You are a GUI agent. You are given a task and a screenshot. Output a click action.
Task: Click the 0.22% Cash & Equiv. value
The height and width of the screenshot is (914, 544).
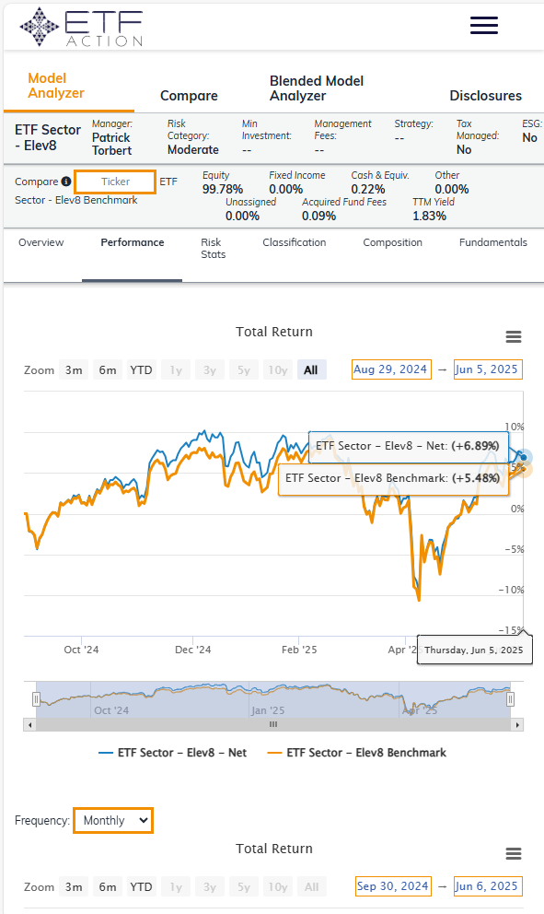point(367,190)
